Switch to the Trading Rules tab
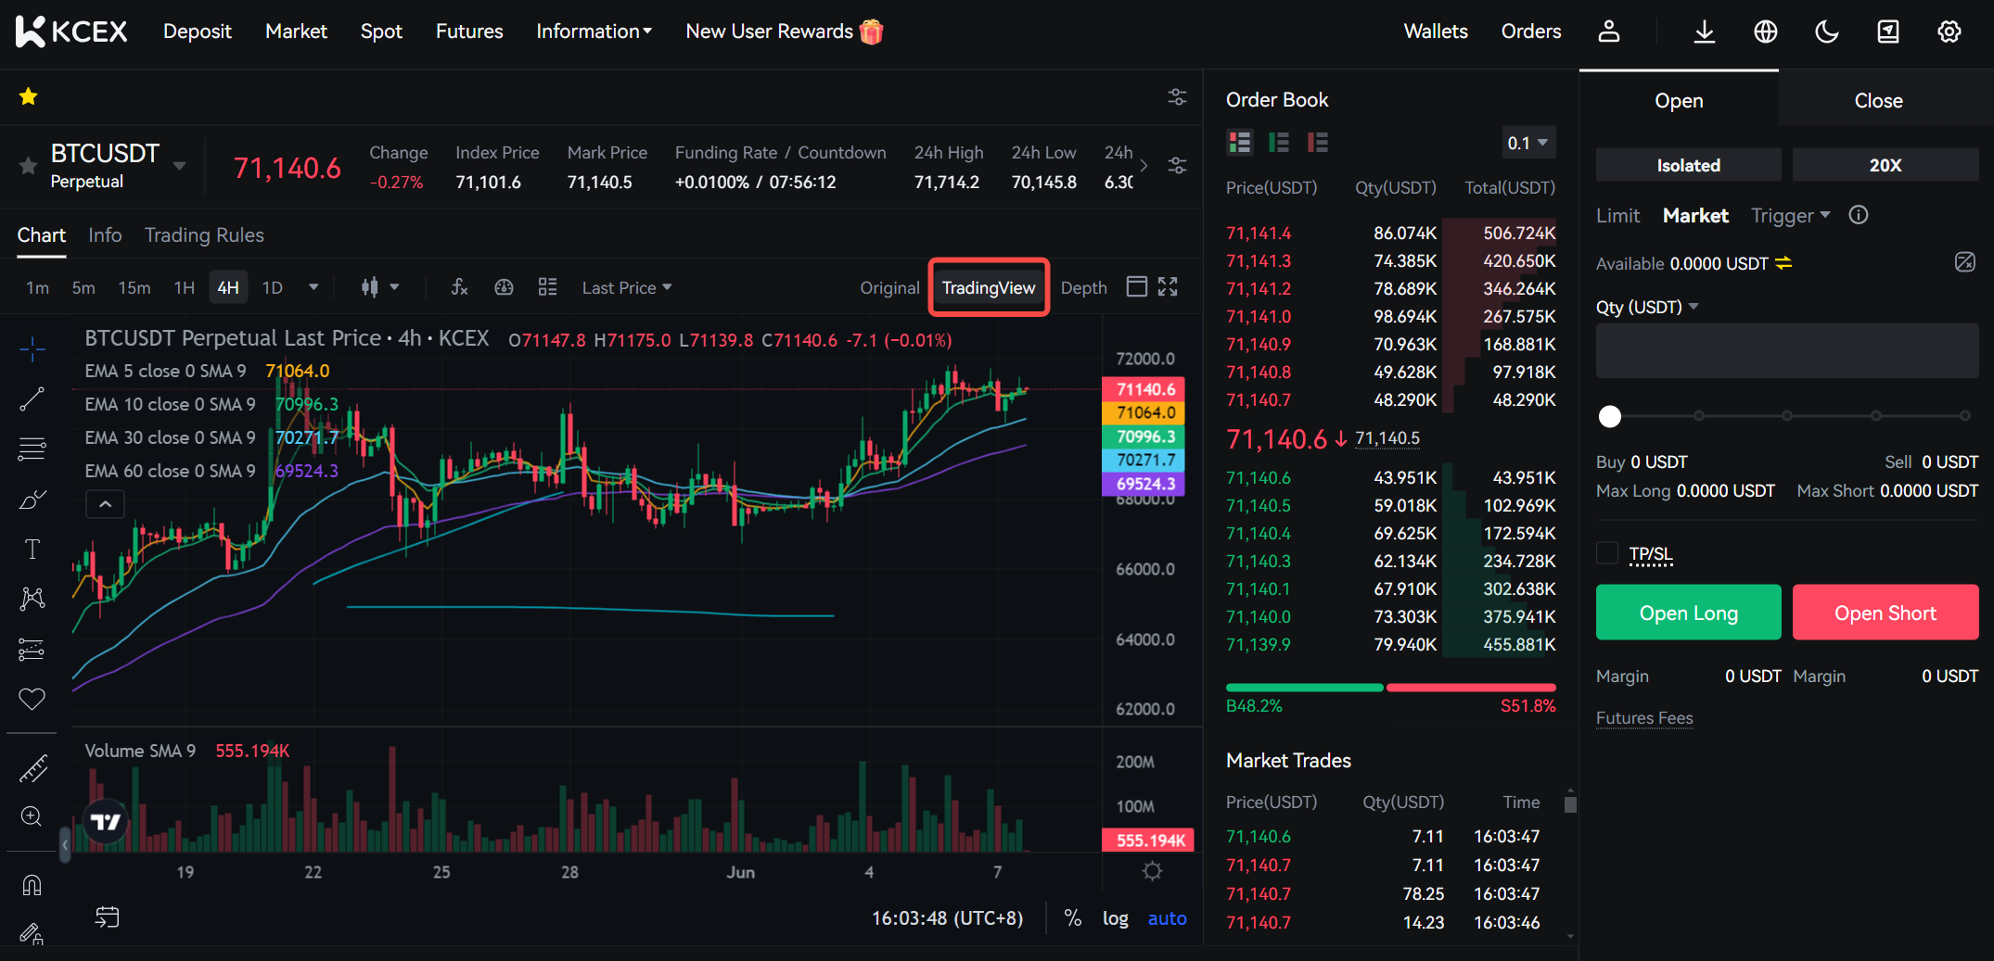The height and width of the screenshot is (961, 1994). tap(204, 235)
